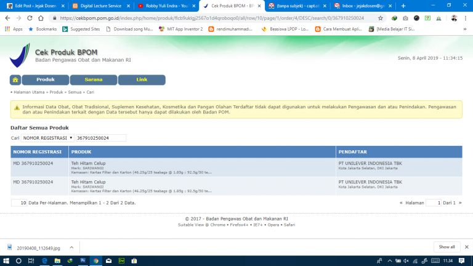Click the Produk breadcrumb link
The image size is (473, 266).
pos(56,92)
